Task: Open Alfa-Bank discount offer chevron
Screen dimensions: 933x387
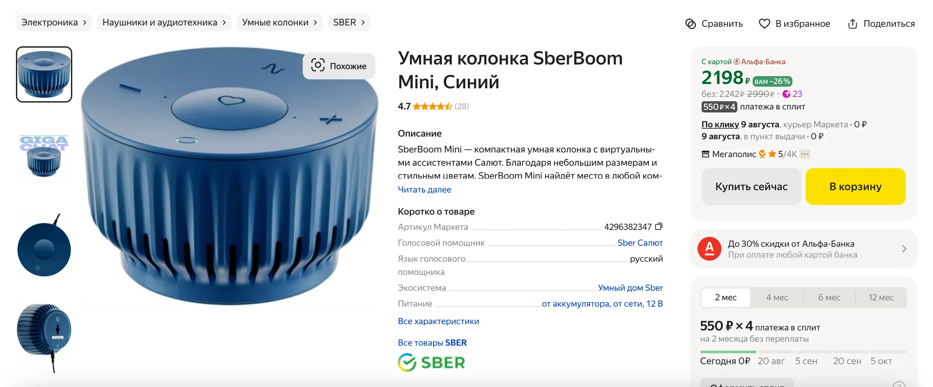Action: pyautogui.click(x=904, y=249)
